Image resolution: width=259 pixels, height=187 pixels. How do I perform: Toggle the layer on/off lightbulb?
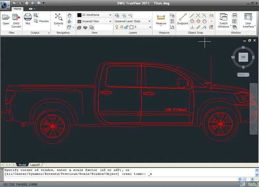[117, 27]
